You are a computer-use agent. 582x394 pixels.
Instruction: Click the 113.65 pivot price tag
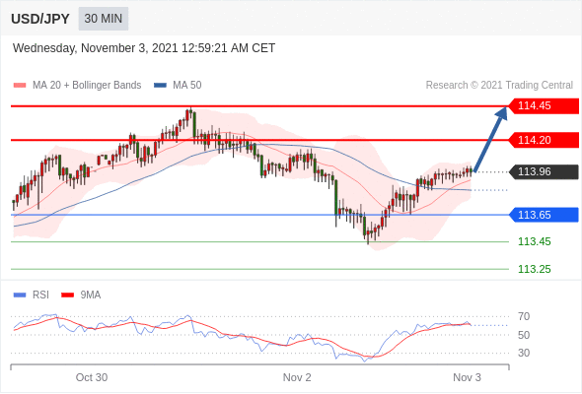(x=544, y=215)
